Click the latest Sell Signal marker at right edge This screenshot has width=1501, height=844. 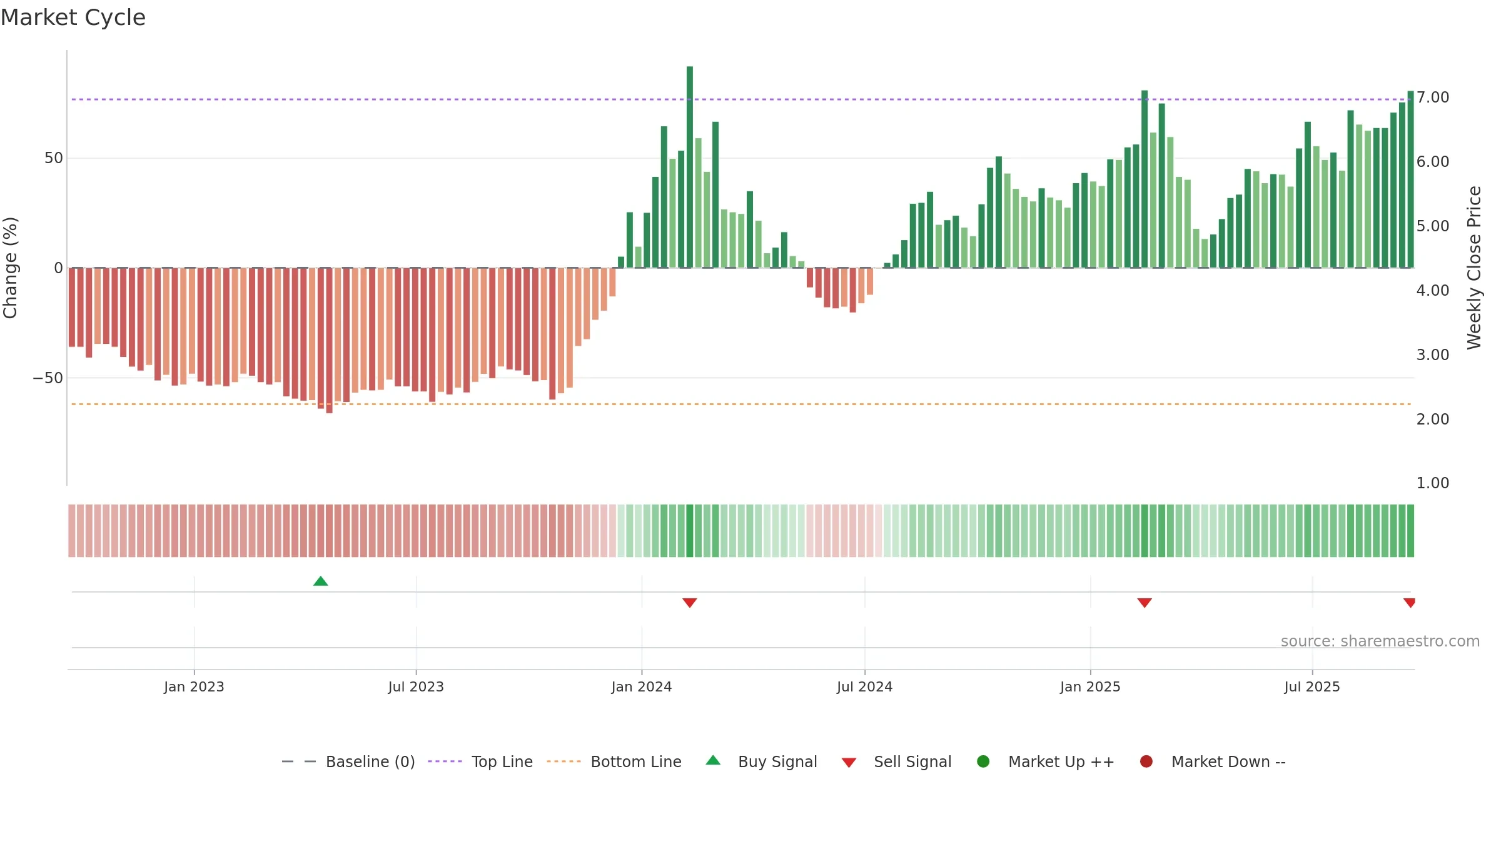coord(1409,603)
